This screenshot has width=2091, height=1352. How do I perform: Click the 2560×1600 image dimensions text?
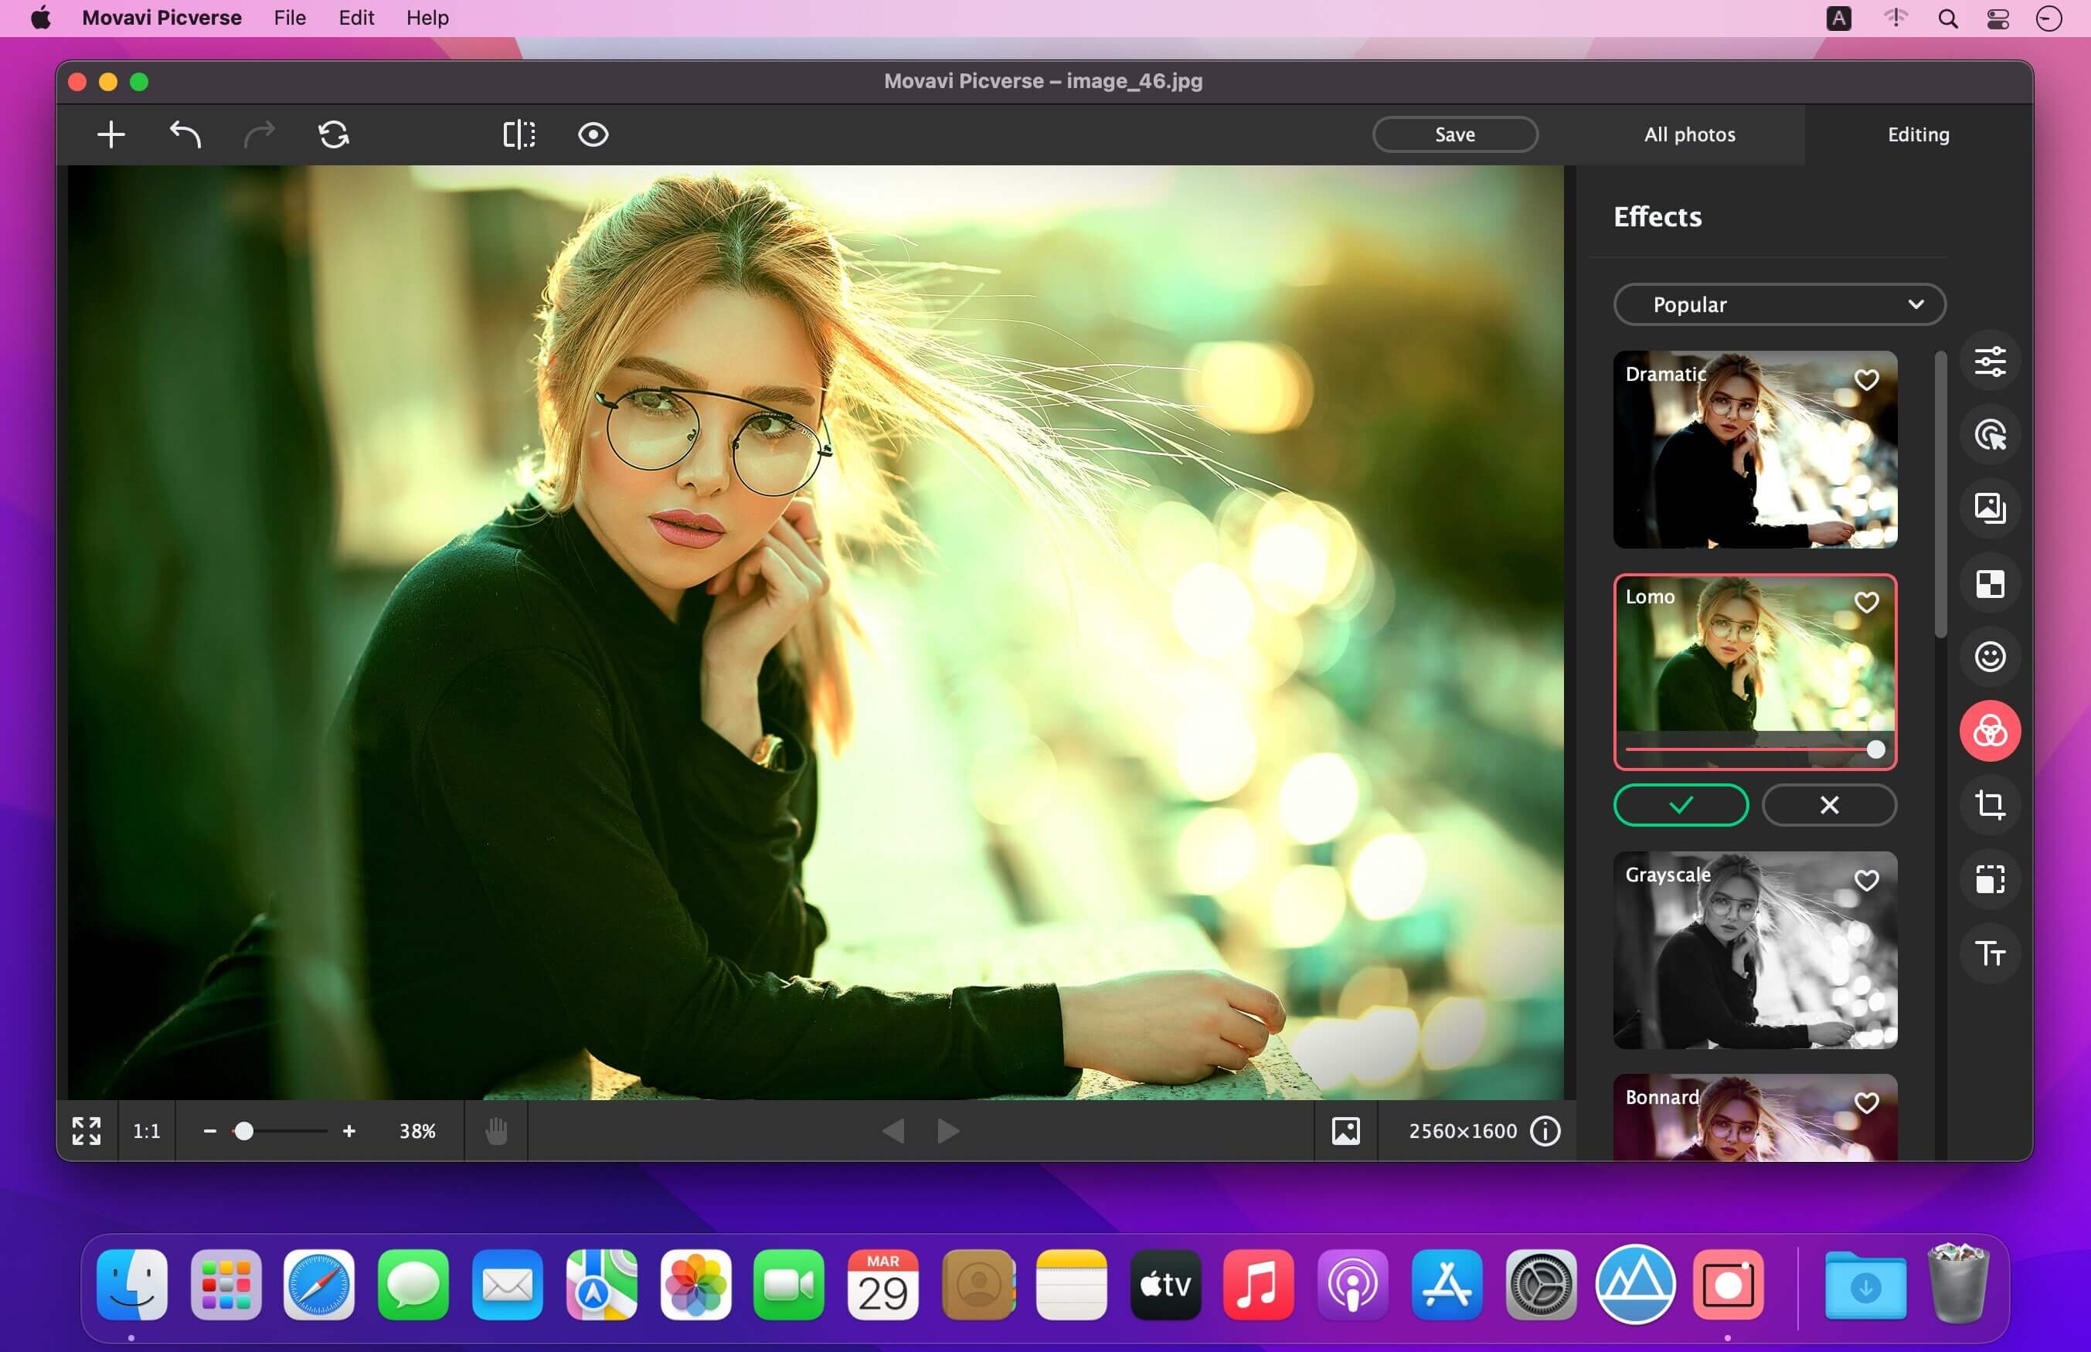coord(1463,1131)
